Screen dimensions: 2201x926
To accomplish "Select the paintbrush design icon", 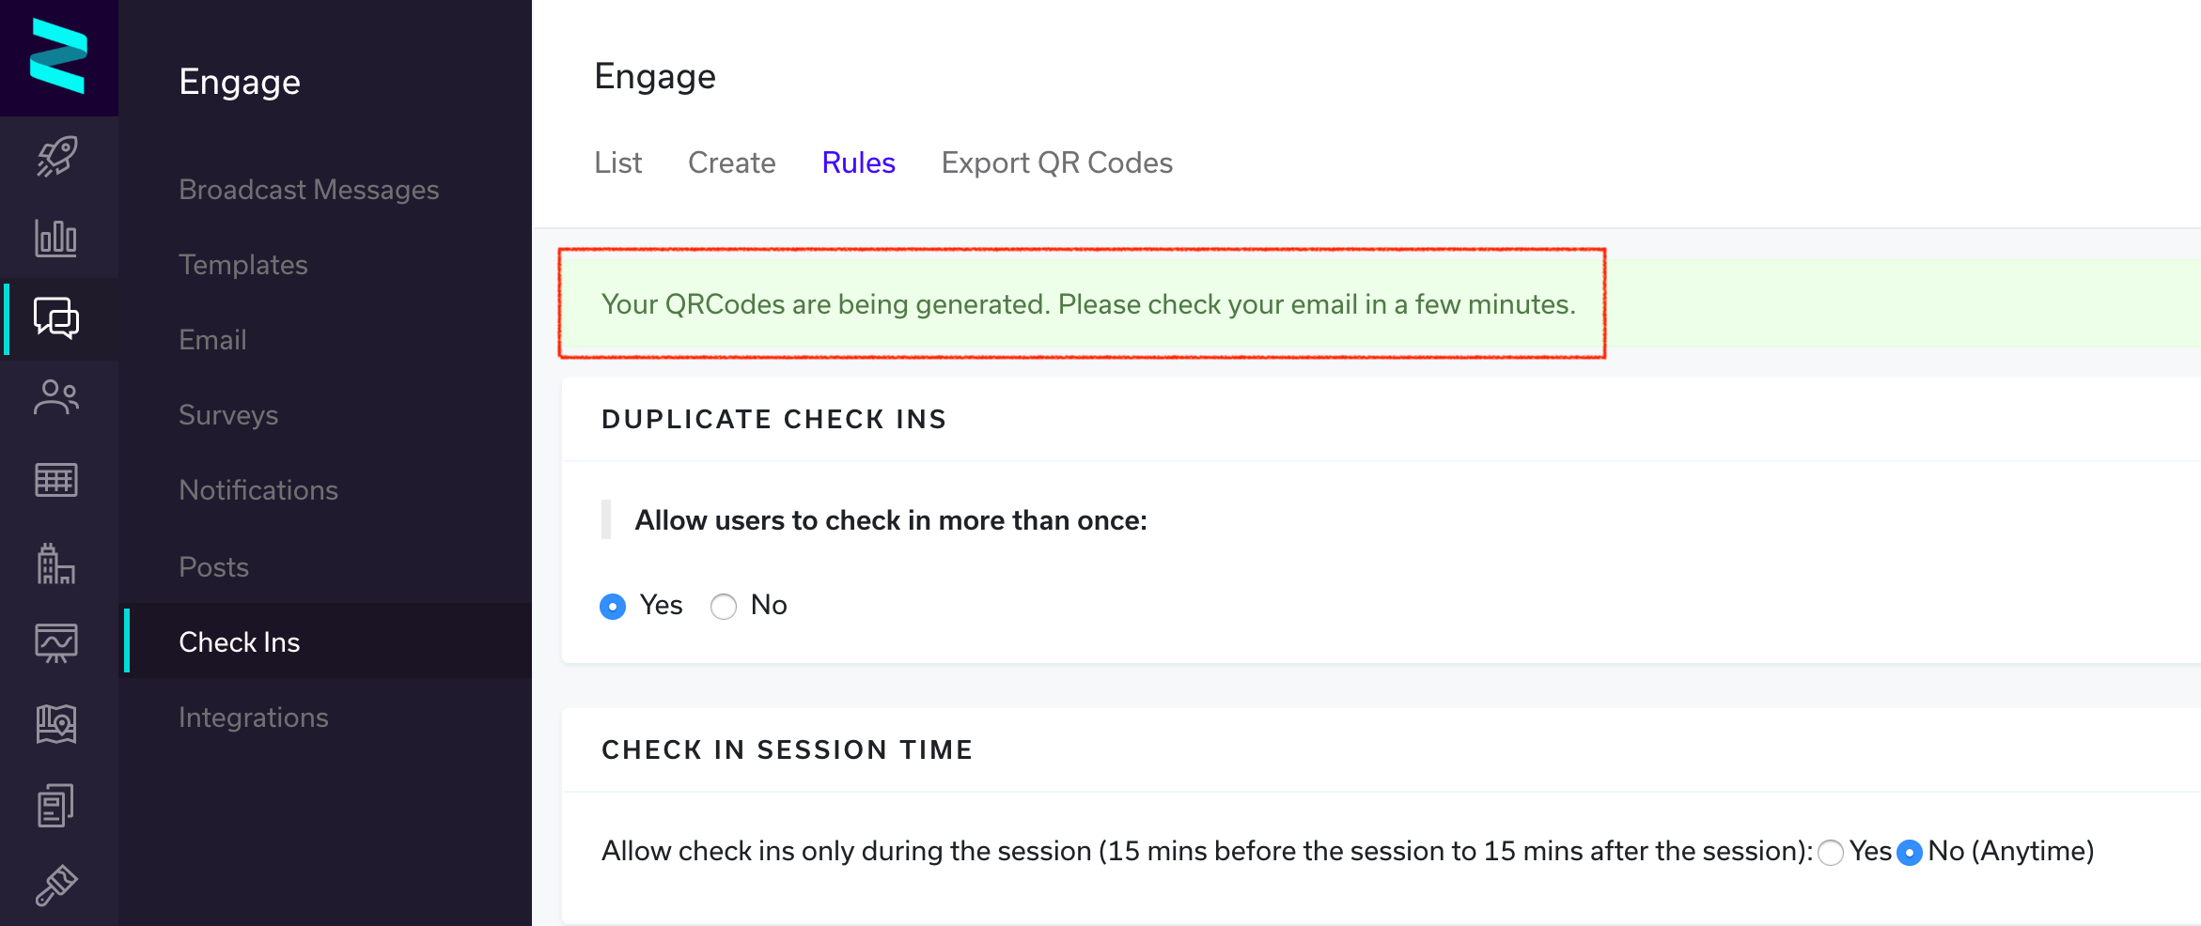I will [56, 885].
